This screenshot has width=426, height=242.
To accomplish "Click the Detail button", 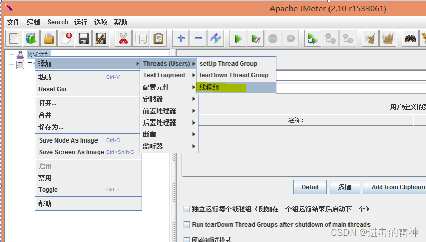I will (310, 187).
